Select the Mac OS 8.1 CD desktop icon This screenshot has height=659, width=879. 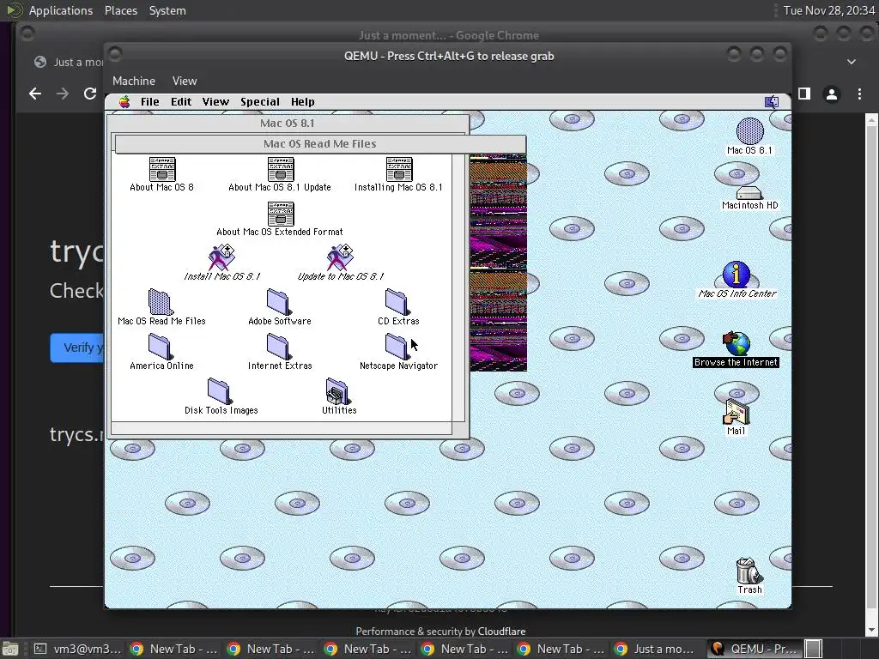coord(749,131)
